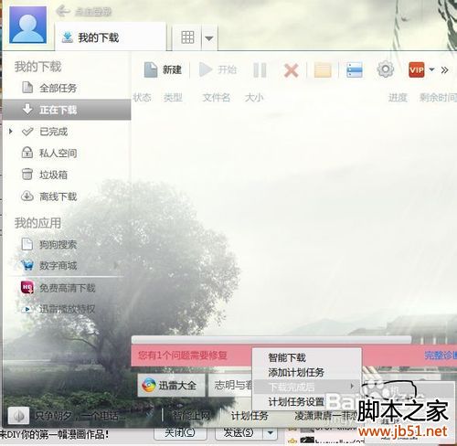457x446 pixels.
Task: Open 免费高清下载
Action: 67,288
